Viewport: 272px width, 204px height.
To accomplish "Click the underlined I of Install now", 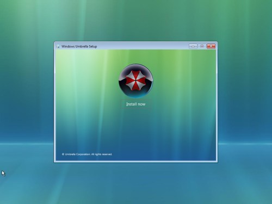I will pos(127,104).
